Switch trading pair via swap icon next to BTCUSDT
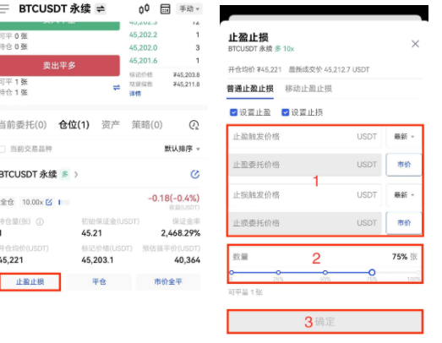Screen dimensions: 442x343 point(101,9)
